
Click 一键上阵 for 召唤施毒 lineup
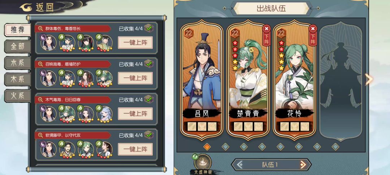pos(135,78)
